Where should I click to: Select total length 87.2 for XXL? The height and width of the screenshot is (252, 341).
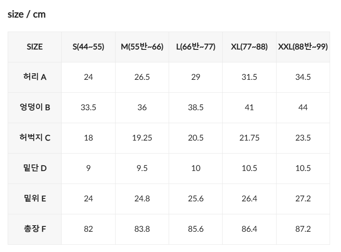click(x=303, y=229)
